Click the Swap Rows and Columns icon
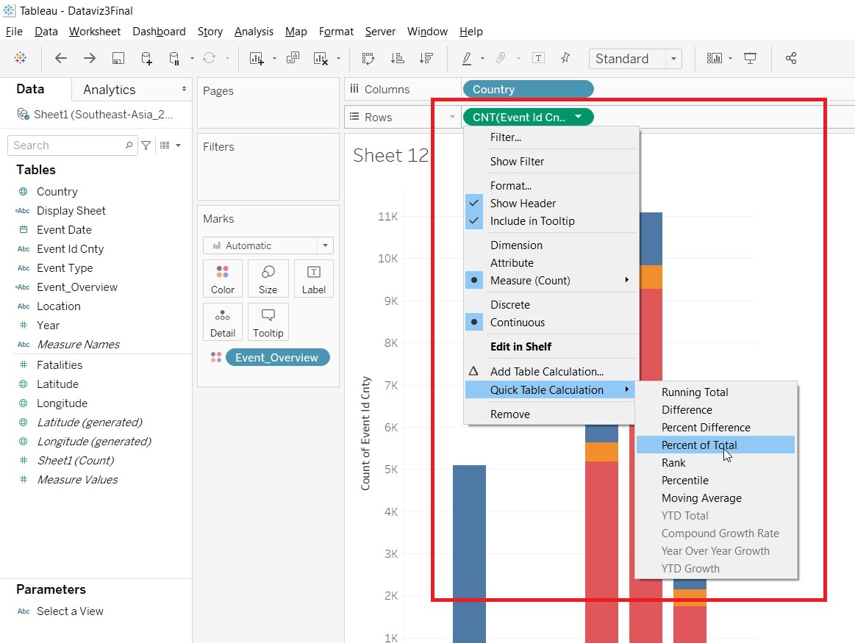Viewport: 855px width, 643px height. click(x=368, y=59)
